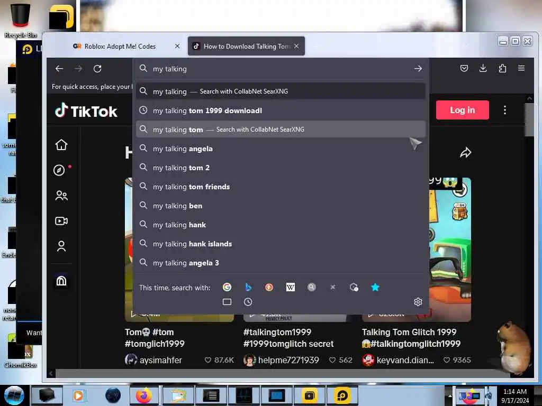Click the TikTok Home sidebar icon
The width and height of the screenshot is (542, 406).
coord(61,145)
